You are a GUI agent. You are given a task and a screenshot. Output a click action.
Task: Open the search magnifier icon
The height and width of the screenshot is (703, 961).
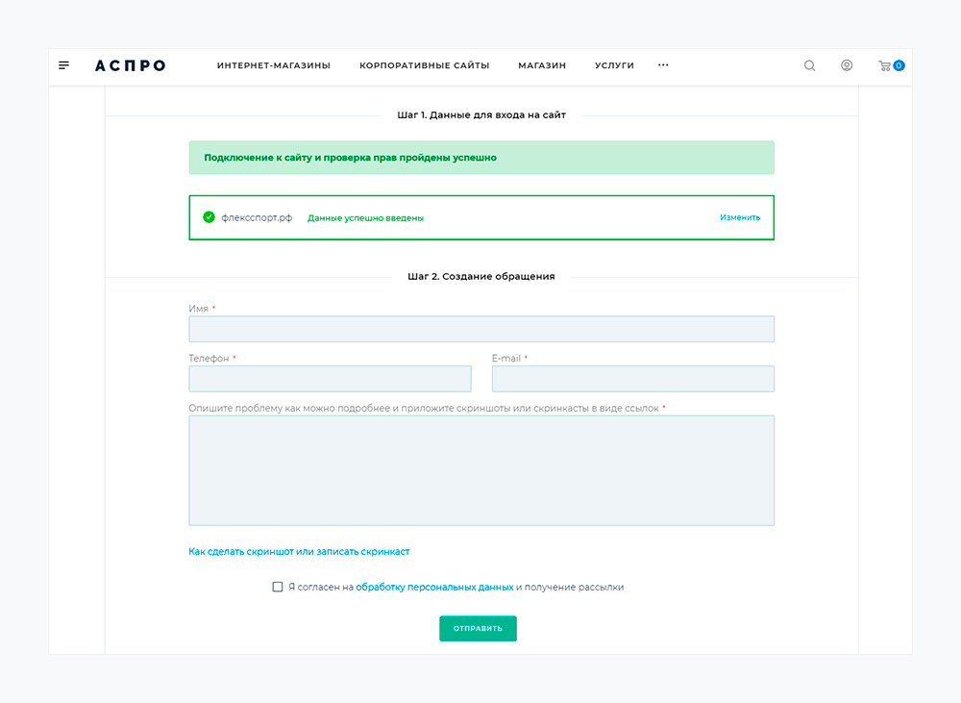coord(809,65)
